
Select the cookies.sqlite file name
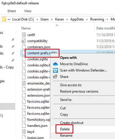[38, 59]
